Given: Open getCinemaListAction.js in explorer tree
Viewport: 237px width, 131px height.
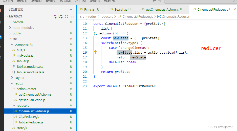Looking at the screenshot, I should (x=40, y=94).
